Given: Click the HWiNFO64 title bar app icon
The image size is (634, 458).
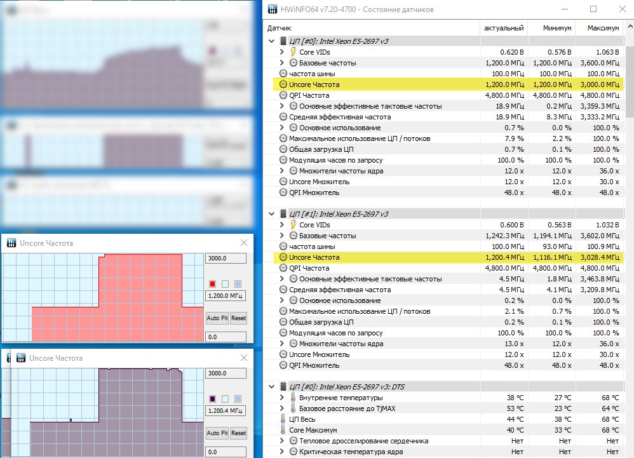Looking at the screenshot, I should [x=273, y=9].
